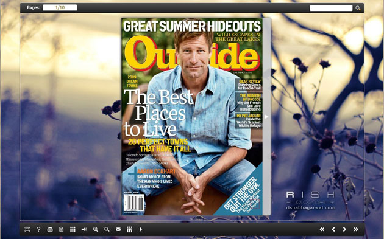384x239 pixels.
Task: Click the top-right search magnifier button
Action: (358, 8)
